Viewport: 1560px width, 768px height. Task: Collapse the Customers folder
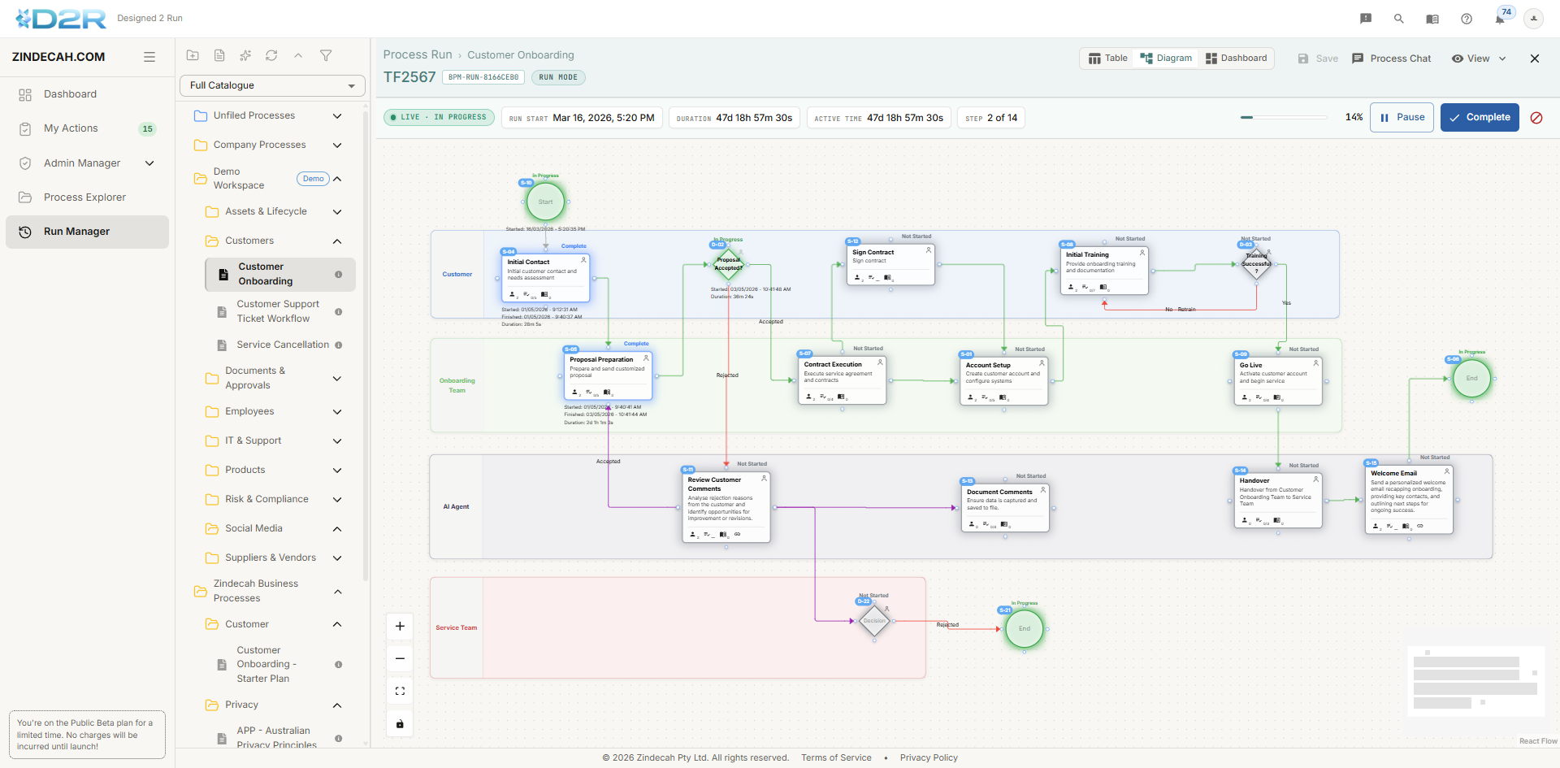pos(337,241)
